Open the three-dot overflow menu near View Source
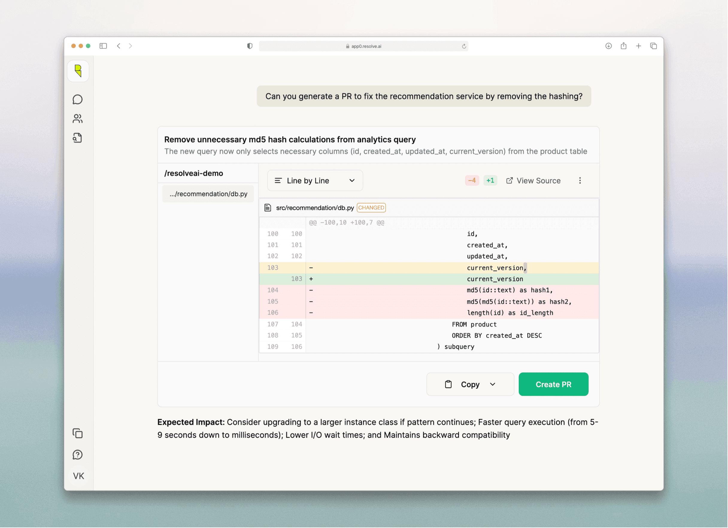The height and width of the screenshot is (528, 728). [580, 180]
